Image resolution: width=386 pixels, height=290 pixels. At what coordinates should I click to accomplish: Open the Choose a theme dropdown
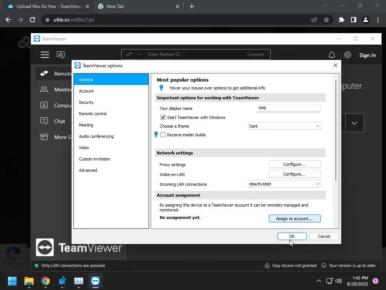284,126
